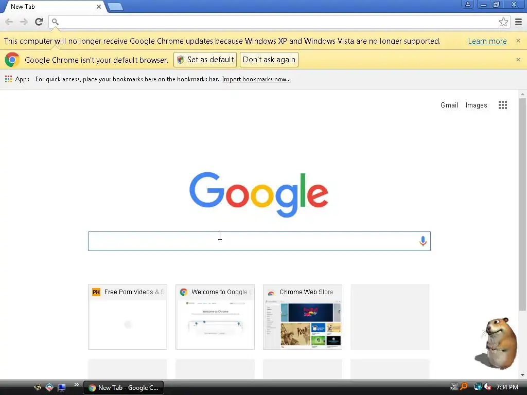Open Google apps grid on the page
This screenshot has width=527, height=395.
(x=503, y=105)
